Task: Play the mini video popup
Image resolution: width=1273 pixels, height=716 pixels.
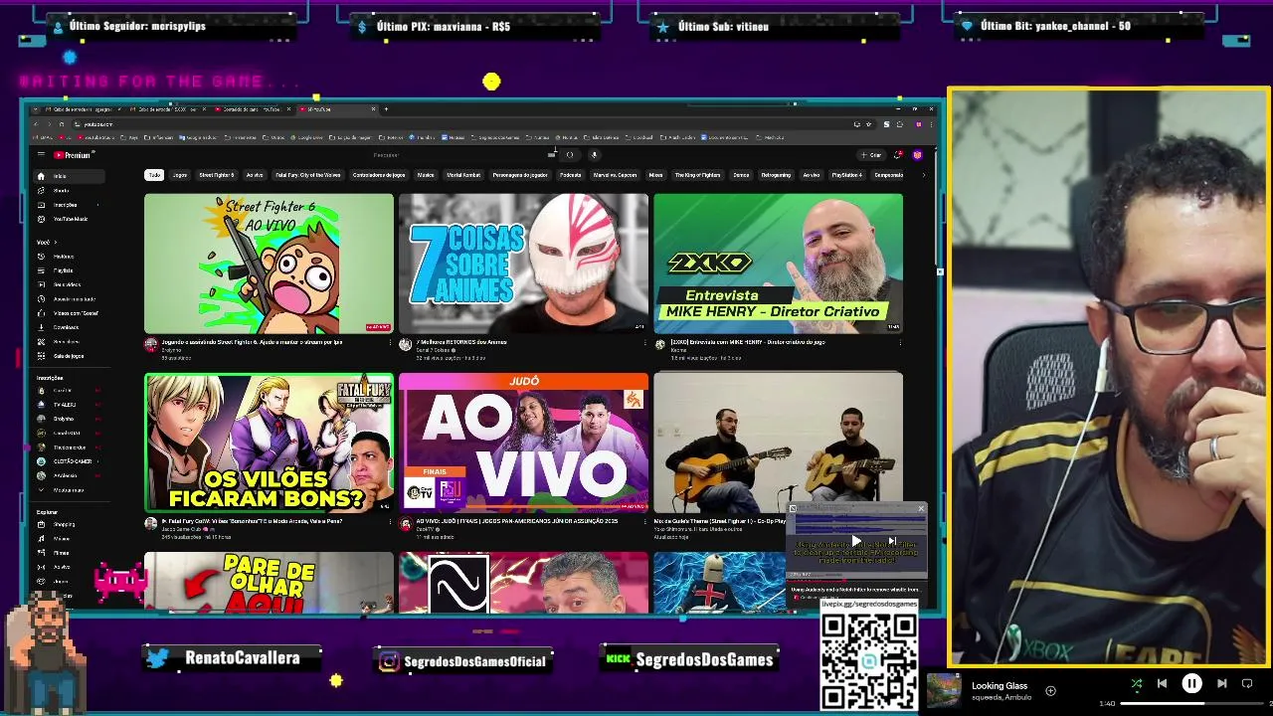Action: coord(856,541)
